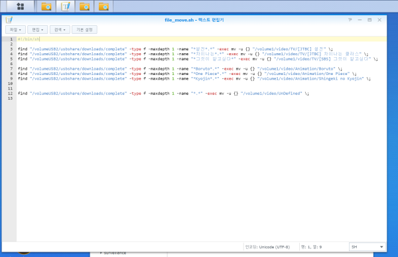Image resolution: width=398 pixels, height=257 pixels.
Task: Click the file_move.sh window title
Action: (x=194, y=20)
